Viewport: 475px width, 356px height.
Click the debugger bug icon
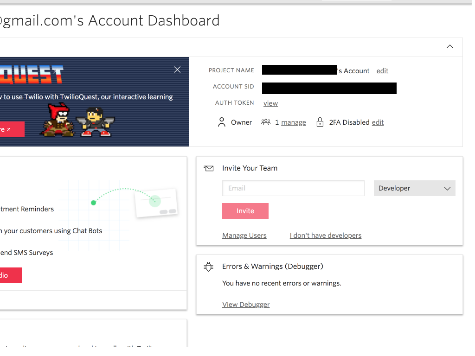208,267
